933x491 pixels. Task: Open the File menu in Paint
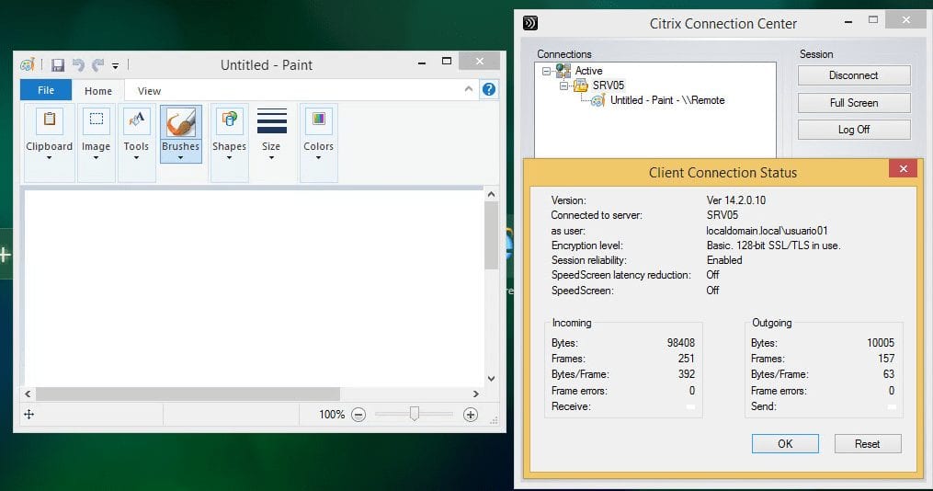[46, 90]
